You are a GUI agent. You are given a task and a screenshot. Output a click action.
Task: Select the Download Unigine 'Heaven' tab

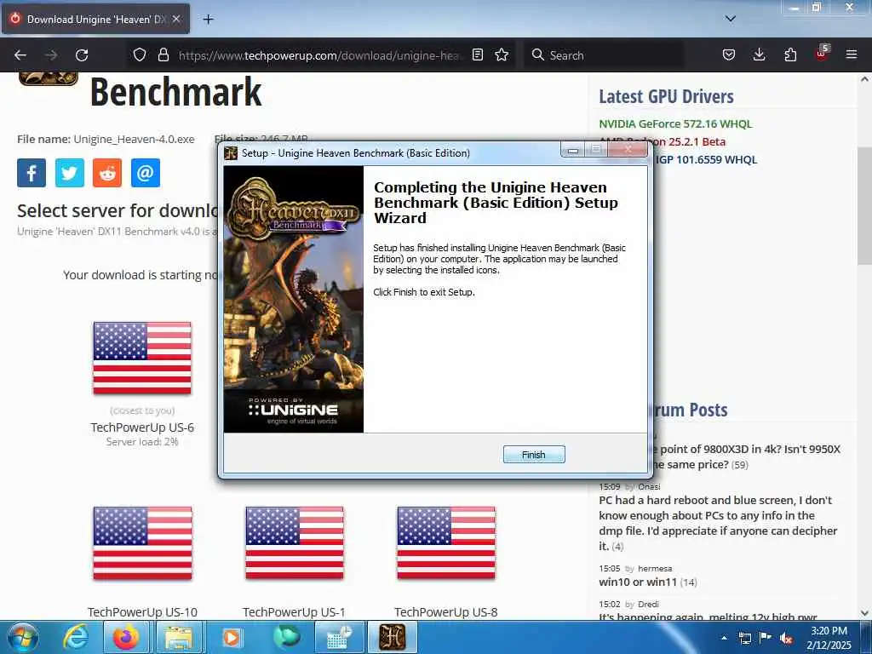95,19
